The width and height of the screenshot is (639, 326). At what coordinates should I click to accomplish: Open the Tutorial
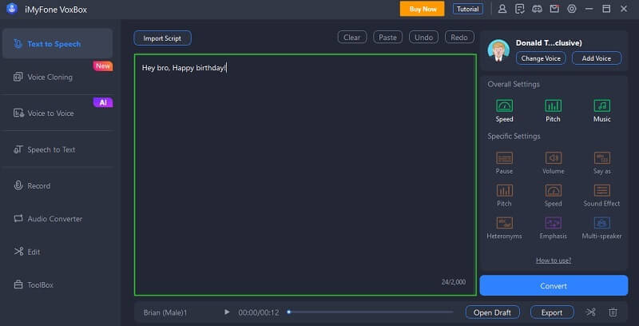tap(468, 9)
